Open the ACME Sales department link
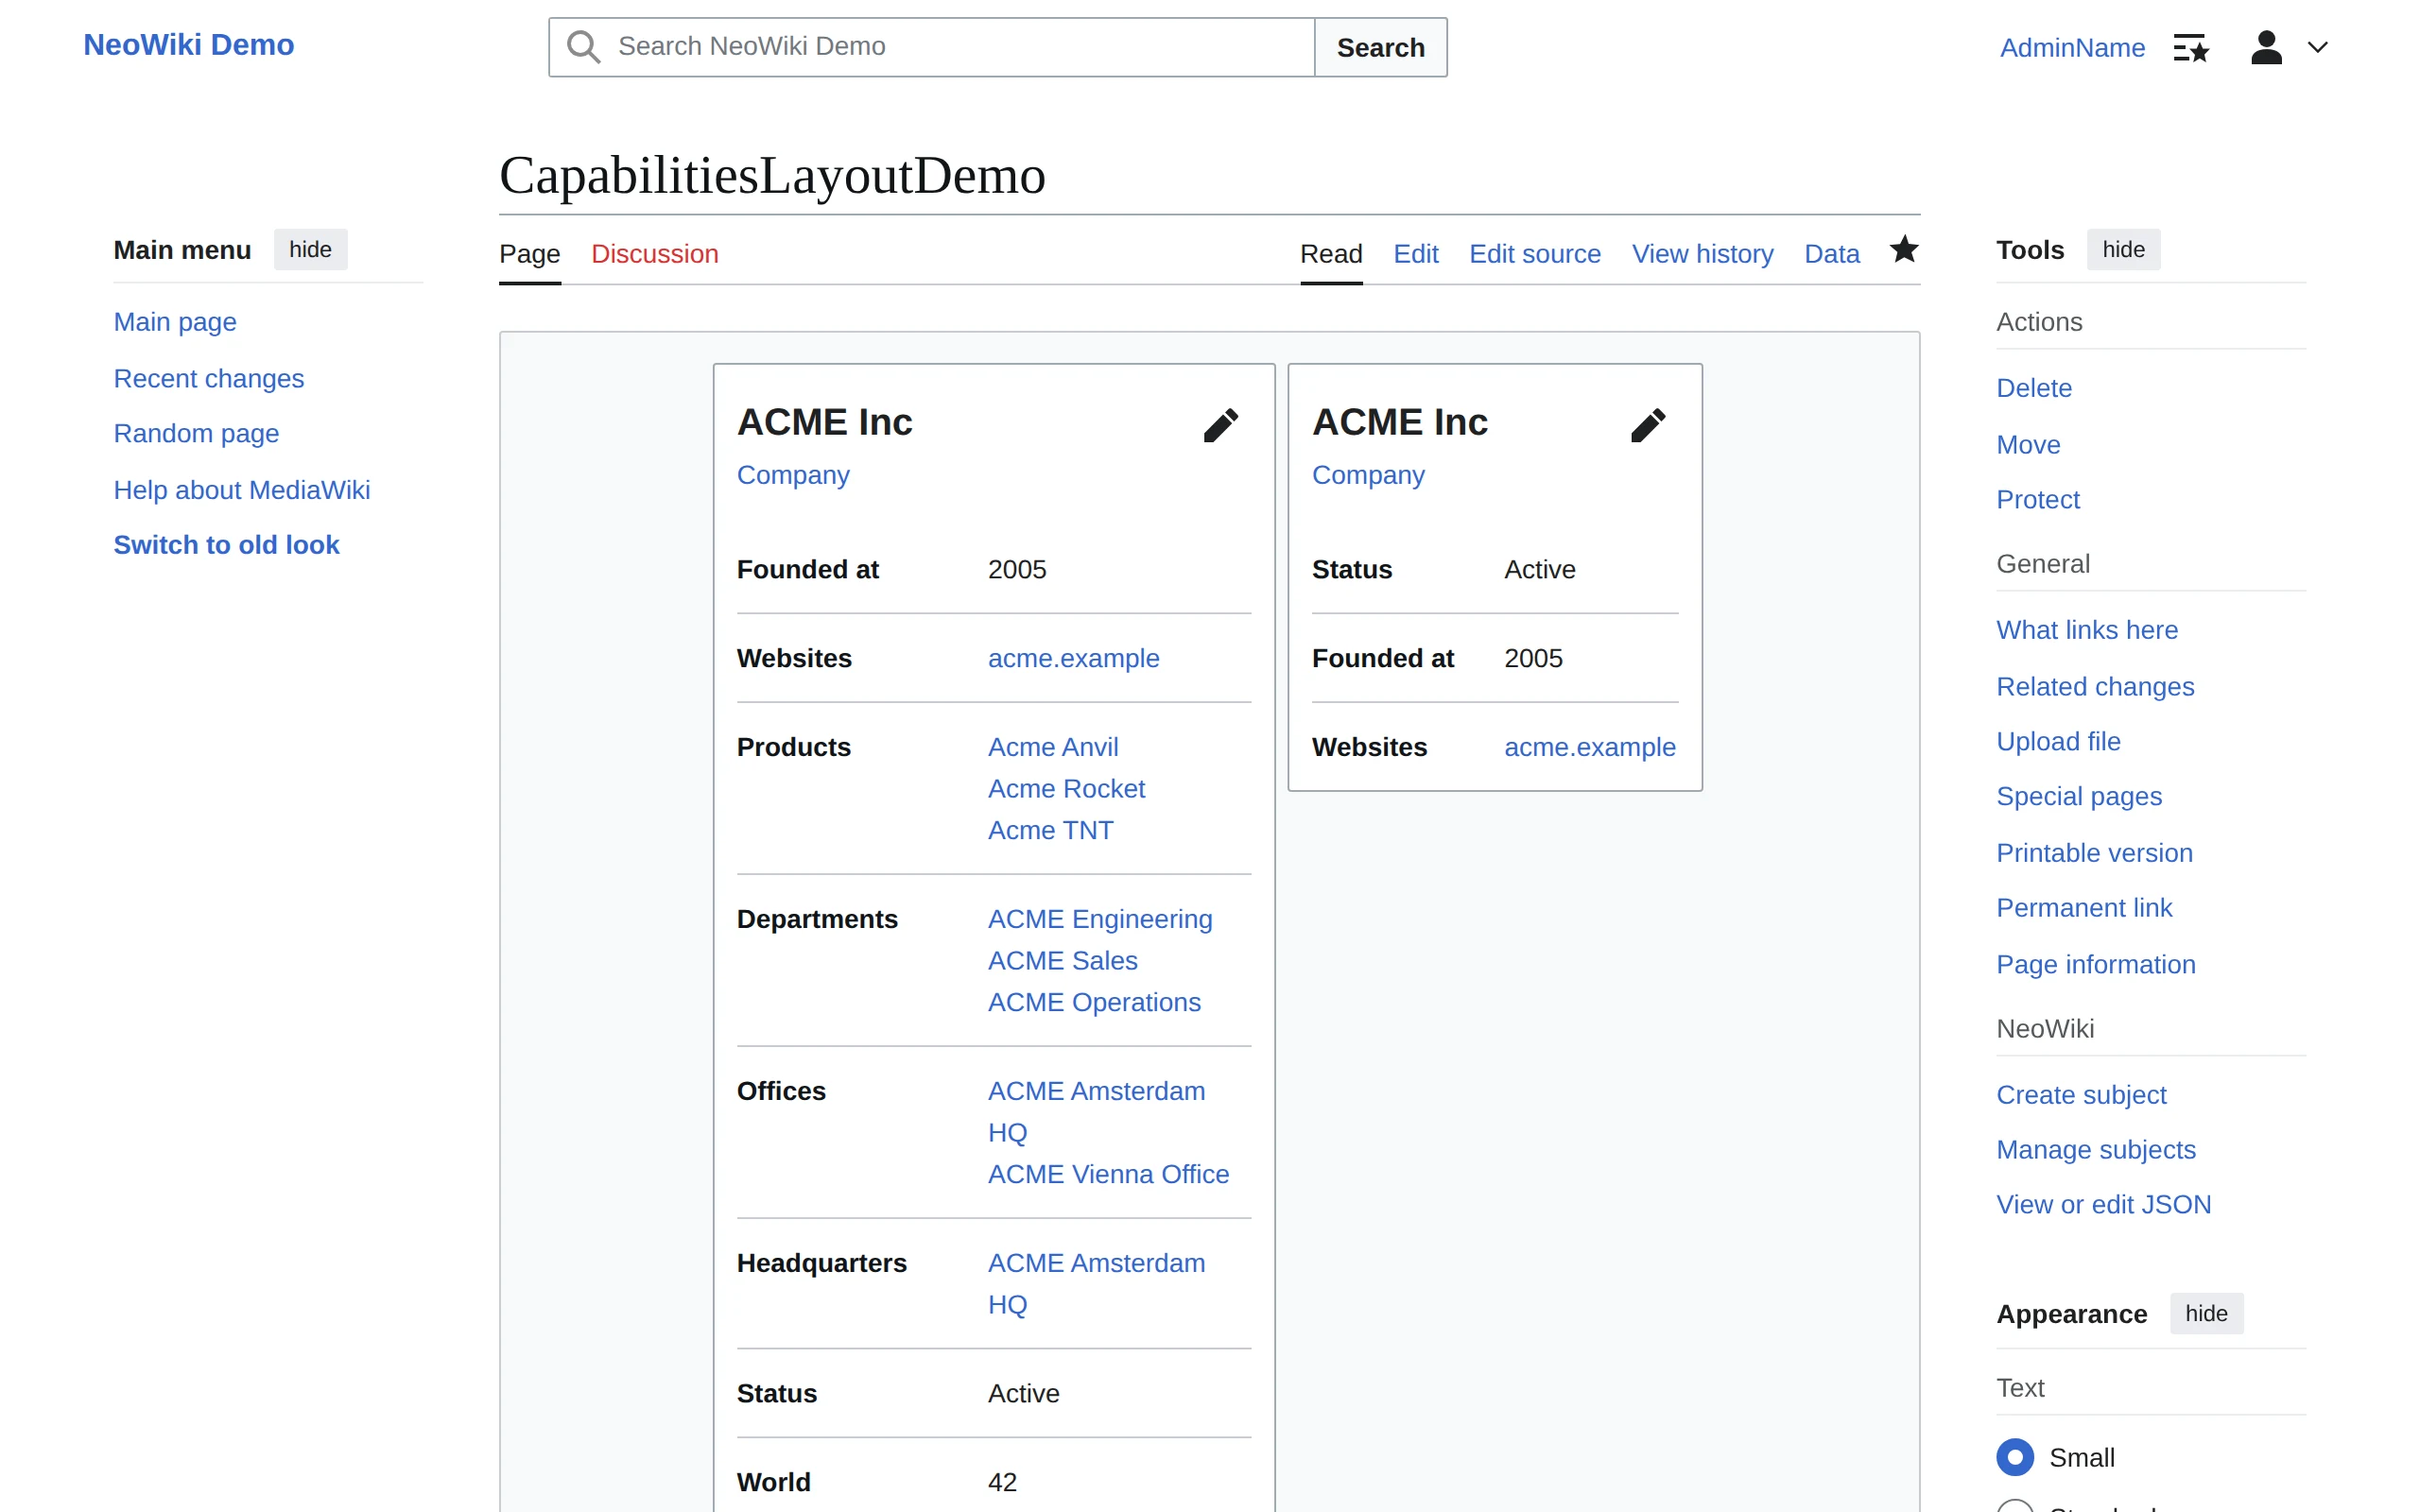The height and width of the screenshot is (1512, 2420). pyautogui.click(x=1062, y=961)
